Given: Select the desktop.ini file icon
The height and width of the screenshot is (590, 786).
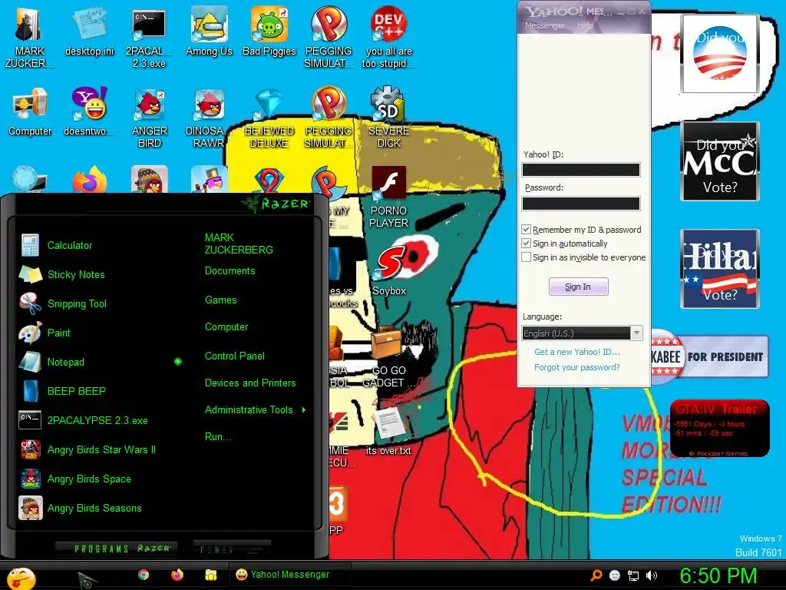Looking at the screenshot, I should click(x=89, y=31).
